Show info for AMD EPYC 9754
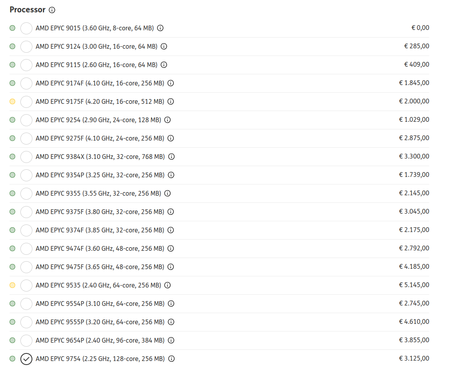This screenshot has height=373, width=450. 171,358
